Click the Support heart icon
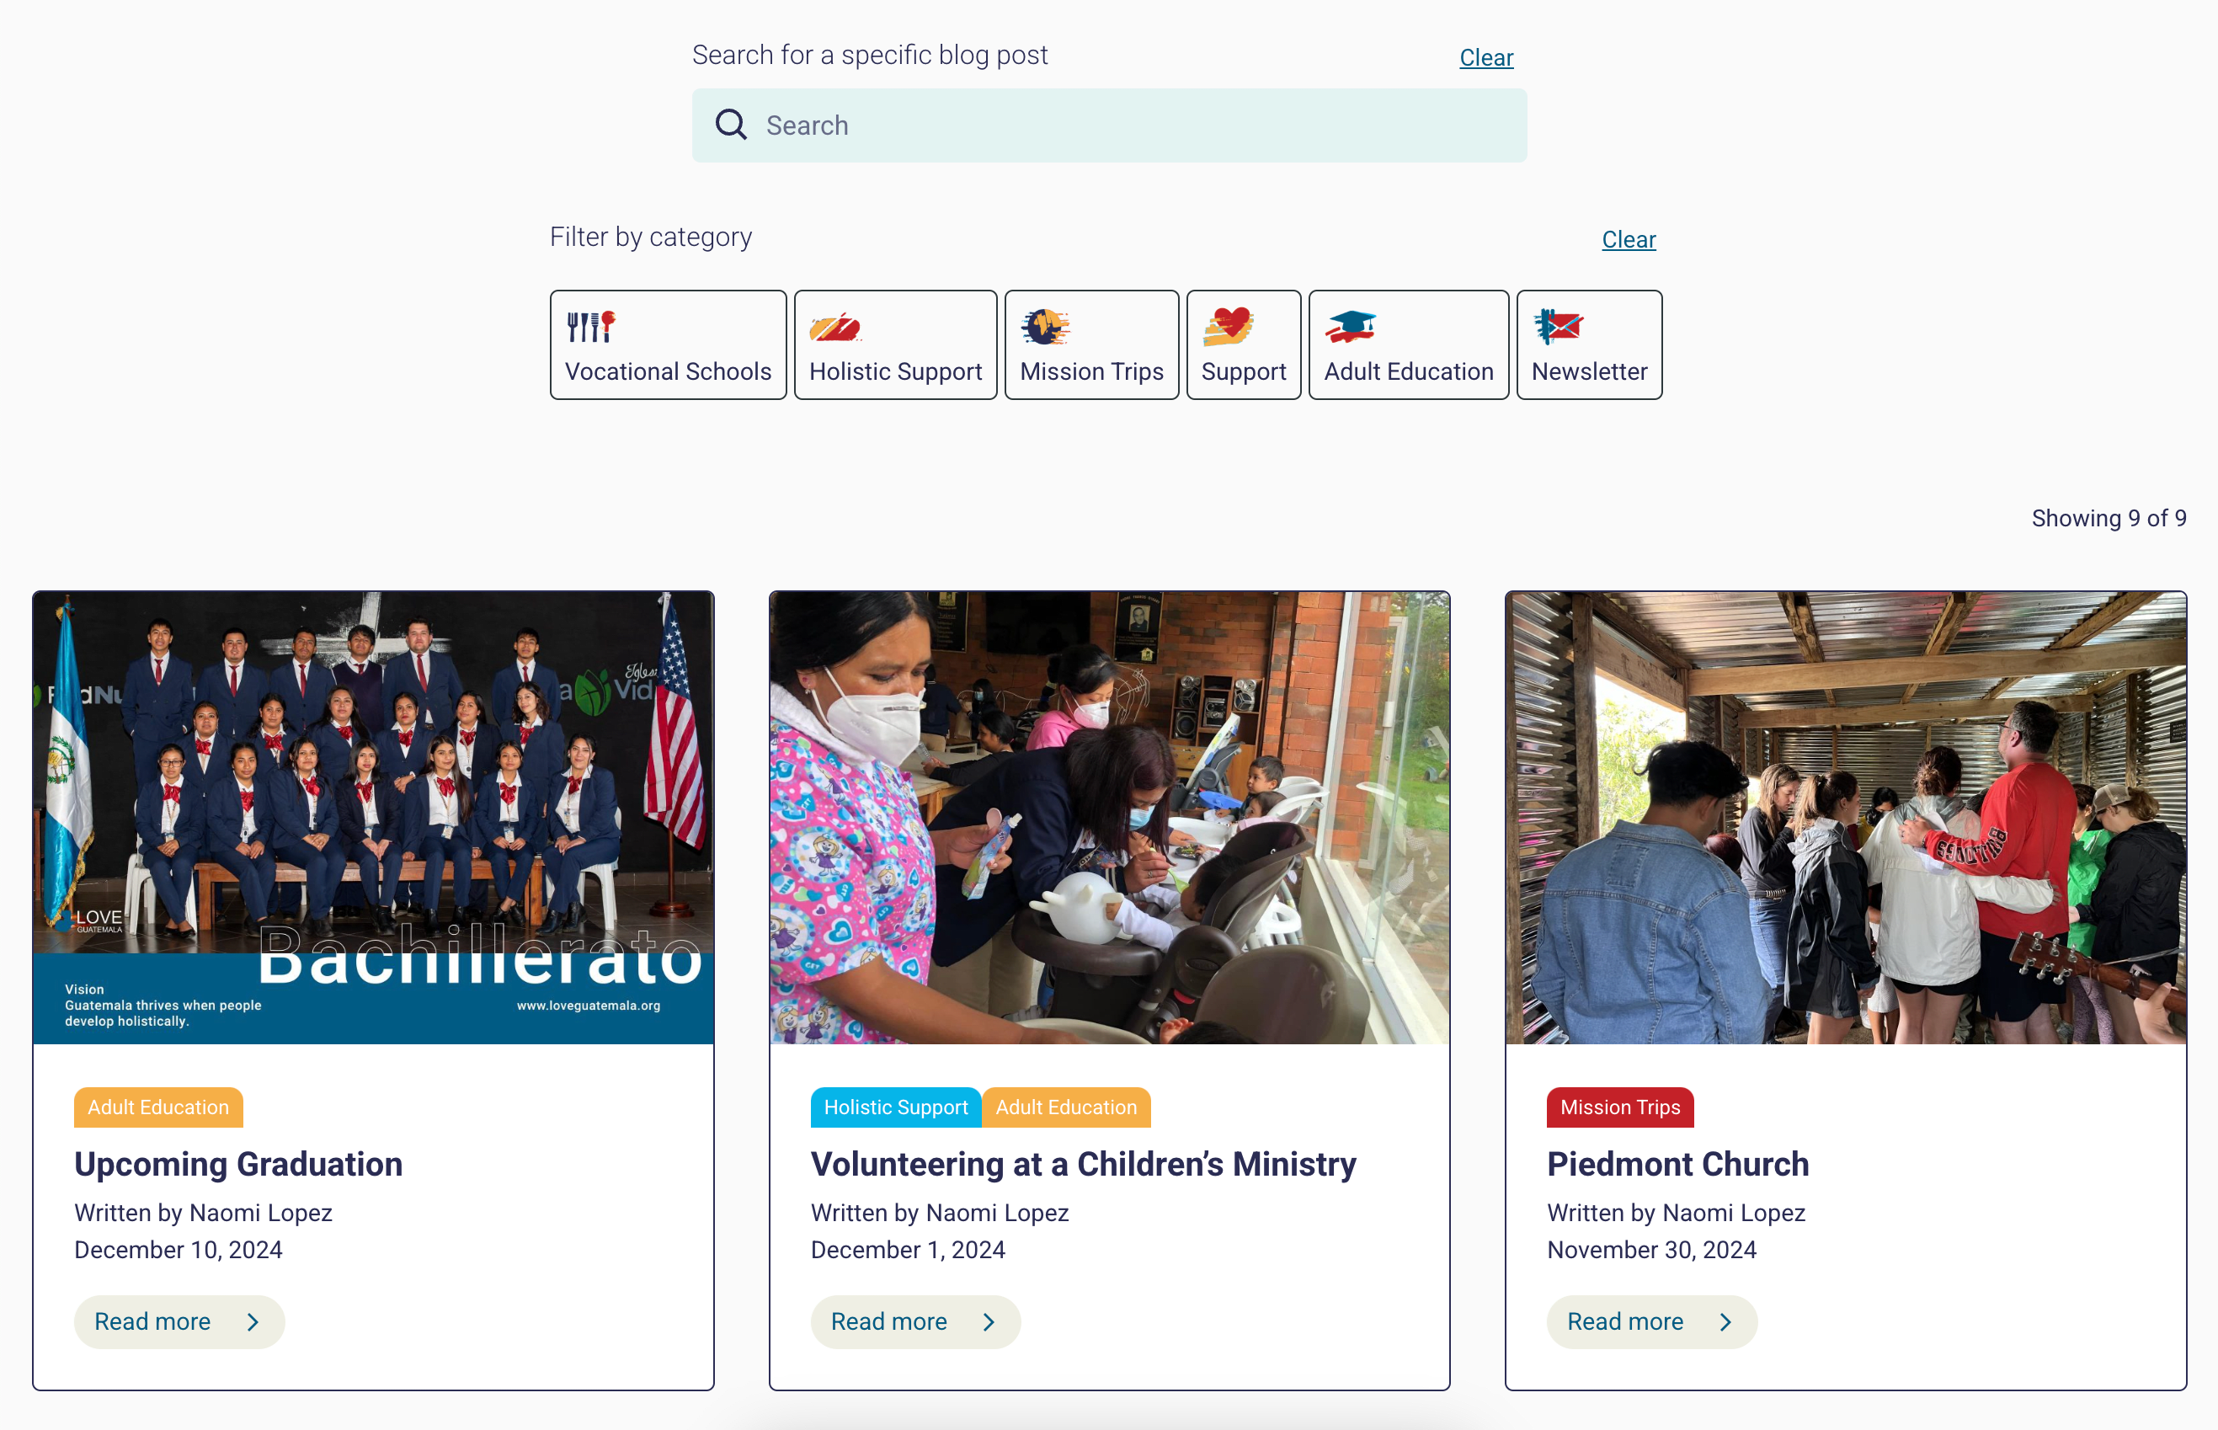The width and height of the screenshot is (2218, 1430). (1229, 327)
